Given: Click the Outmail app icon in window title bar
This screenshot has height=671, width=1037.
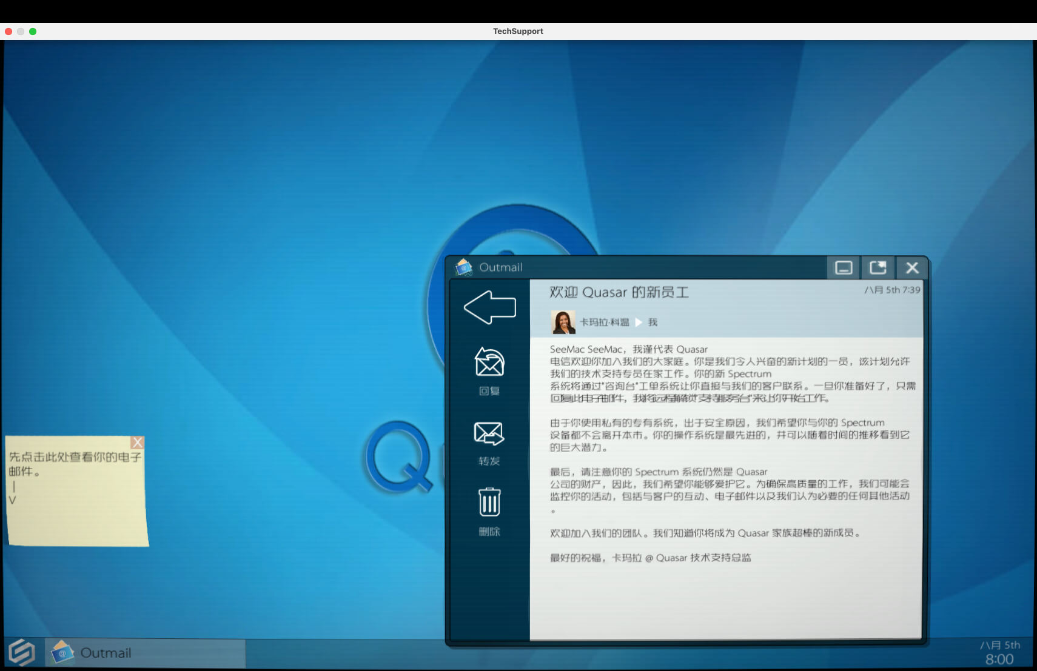Looking at the screenshot, I should point(464,267).
